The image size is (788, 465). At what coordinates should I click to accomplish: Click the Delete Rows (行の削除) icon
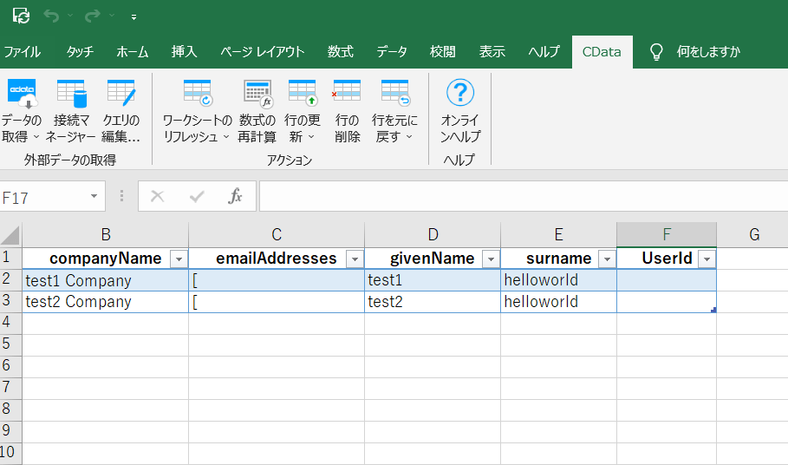[347, 93]
